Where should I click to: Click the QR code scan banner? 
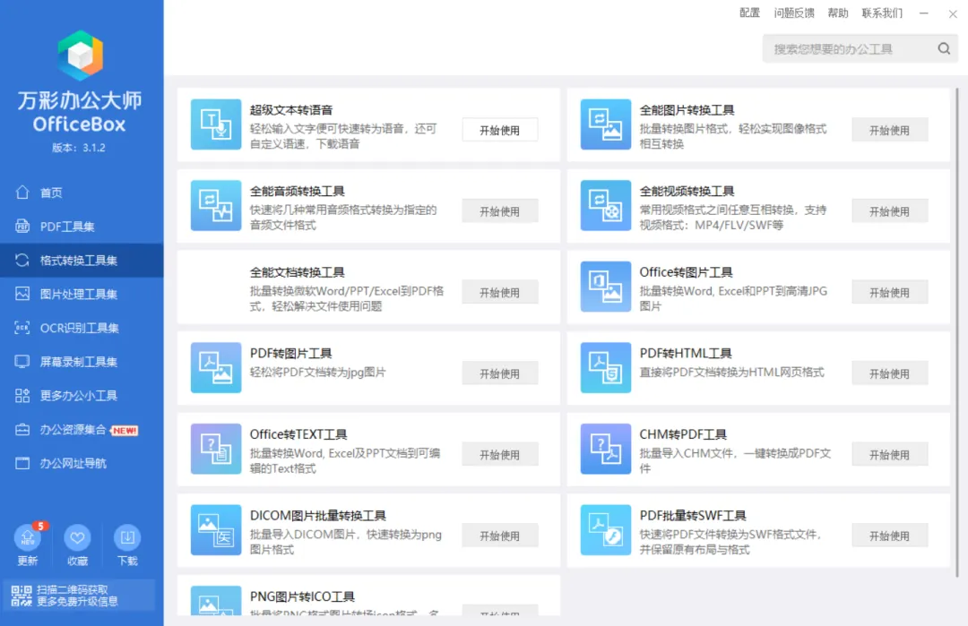coord(78,596)
